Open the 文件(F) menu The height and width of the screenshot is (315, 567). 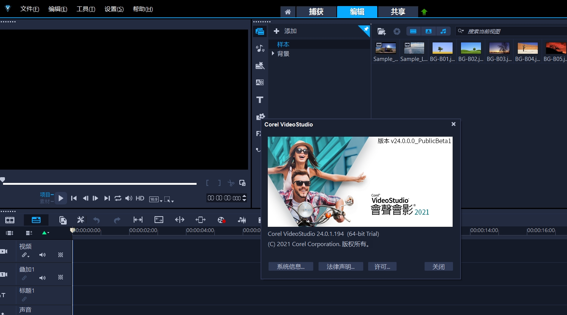click(30, 9)
